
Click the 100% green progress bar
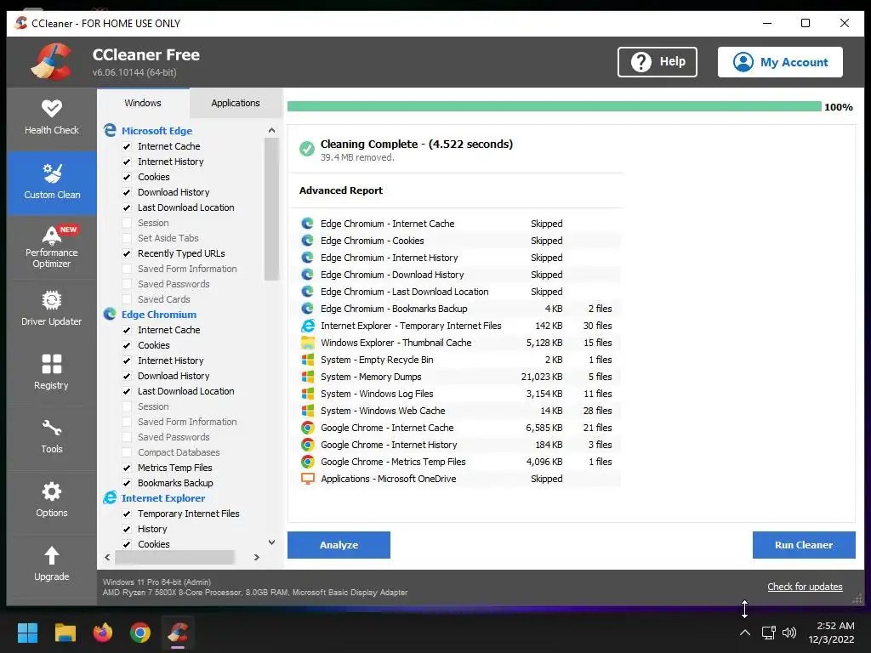554,106
